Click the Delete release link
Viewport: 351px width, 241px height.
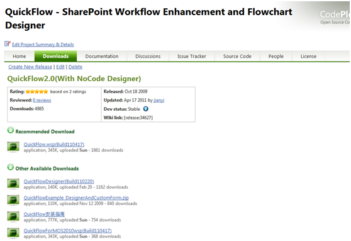(x=75, y=67)
